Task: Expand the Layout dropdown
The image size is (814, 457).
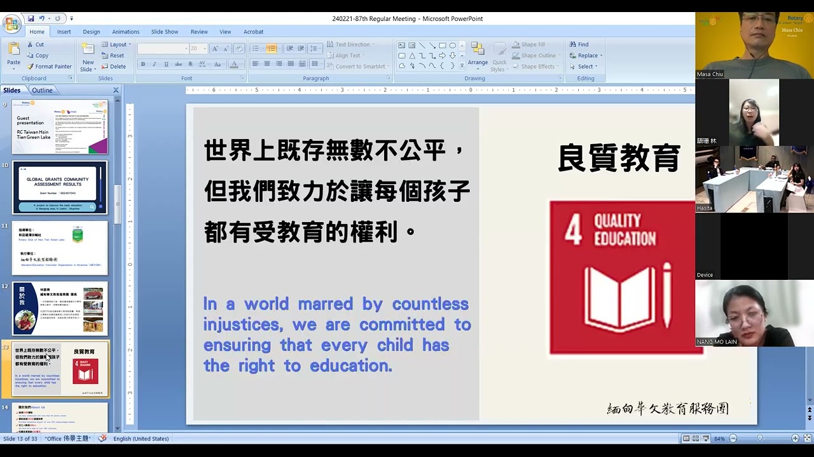Action: (x=116, y=44)
